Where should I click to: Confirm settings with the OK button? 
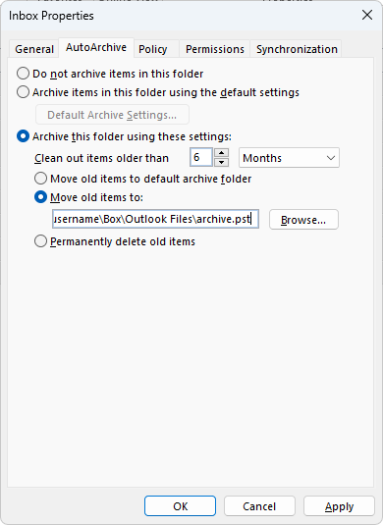(181, 506)
